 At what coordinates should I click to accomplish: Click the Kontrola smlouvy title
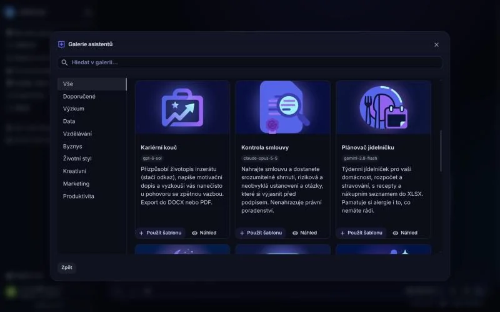click(x=265, y=147)
